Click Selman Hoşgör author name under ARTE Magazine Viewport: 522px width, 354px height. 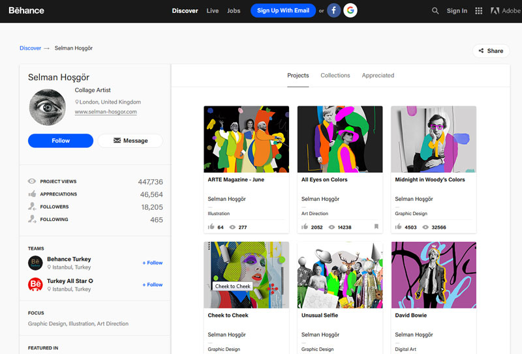point(226,199)
